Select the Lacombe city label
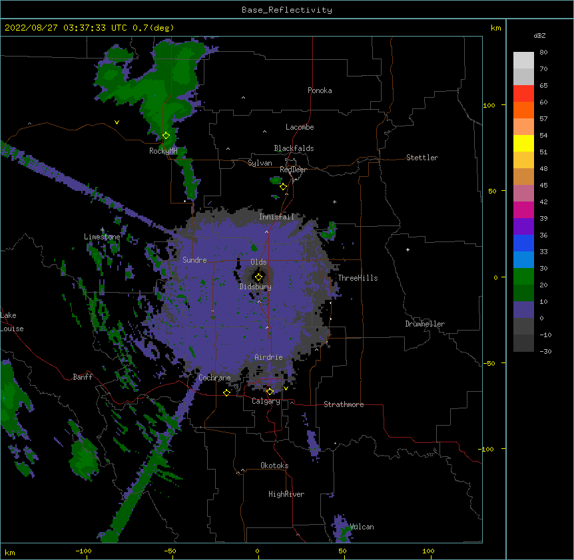 (300, 127)
